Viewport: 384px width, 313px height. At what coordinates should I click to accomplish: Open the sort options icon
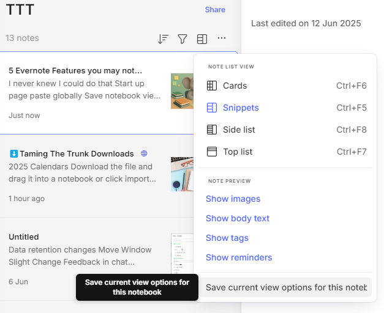click(163, 39)
